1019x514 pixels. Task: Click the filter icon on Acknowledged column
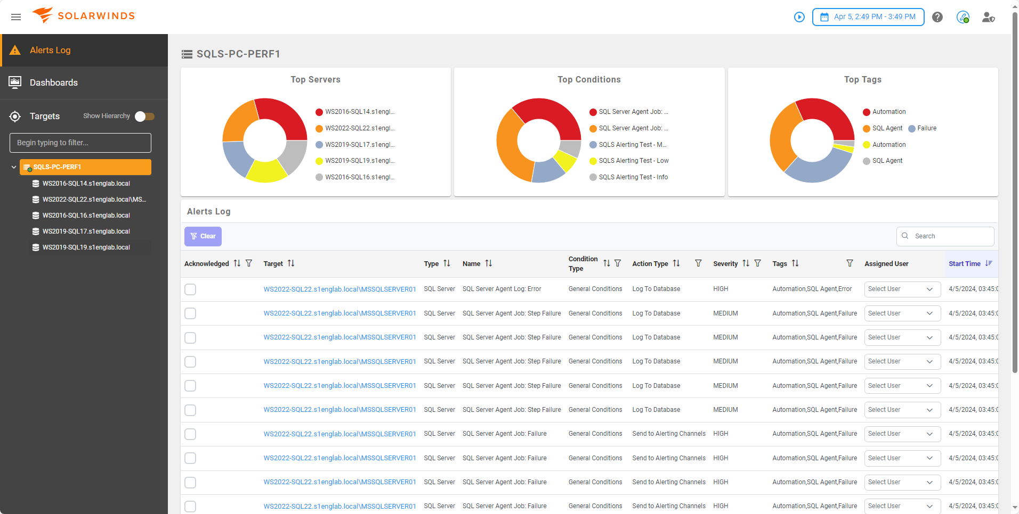pyautogui.click(x=249, y=263)
